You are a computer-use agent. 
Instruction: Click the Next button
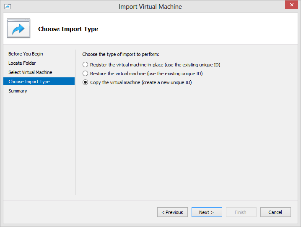[x=207, y=212]
